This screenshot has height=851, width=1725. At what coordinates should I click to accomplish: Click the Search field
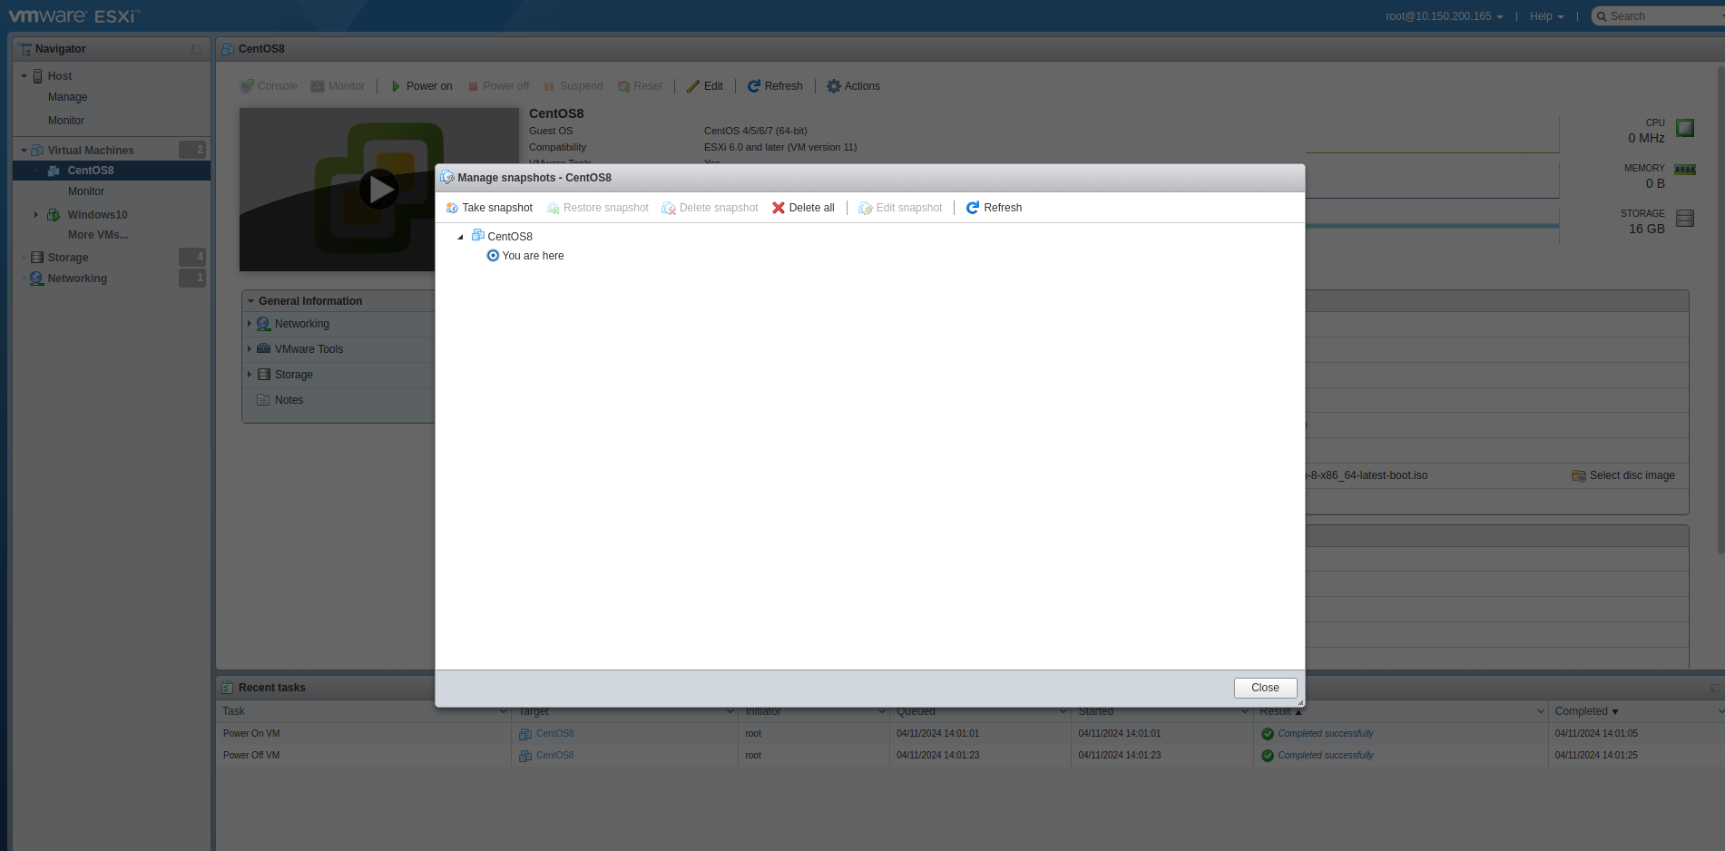1661,16
